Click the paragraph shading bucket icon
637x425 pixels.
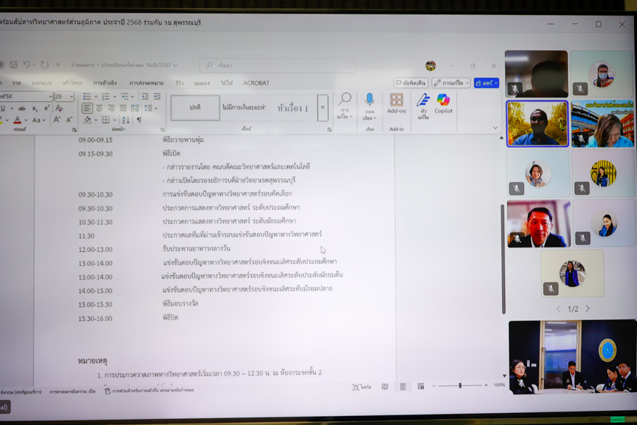[88, 120]
